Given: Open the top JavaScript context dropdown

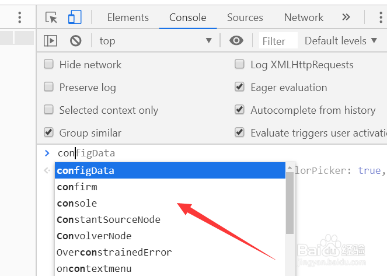Looking at the screenshot, I should tap(155, 41).
